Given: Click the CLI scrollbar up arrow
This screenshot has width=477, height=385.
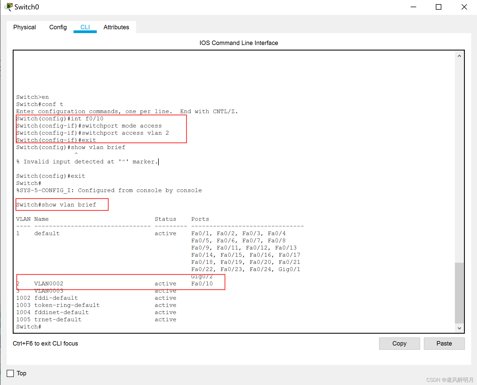Looking at the screenshot, I should (x=459, y=56).
